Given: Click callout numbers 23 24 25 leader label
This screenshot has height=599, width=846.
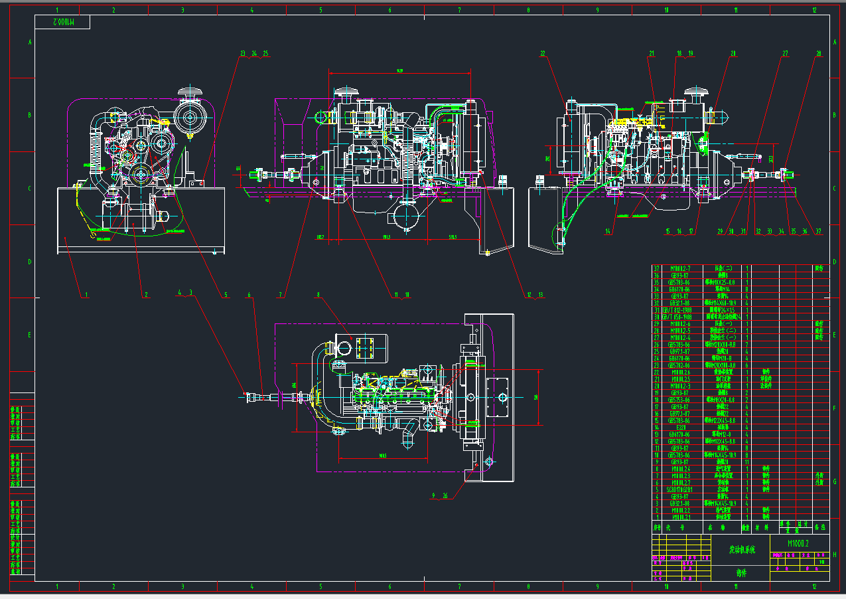Looking at the screenshot, I should coord(254,53).
